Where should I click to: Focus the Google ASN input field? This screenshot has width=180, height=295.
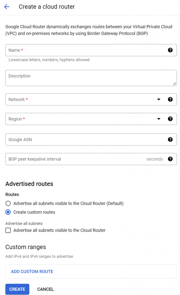(91, 139)
